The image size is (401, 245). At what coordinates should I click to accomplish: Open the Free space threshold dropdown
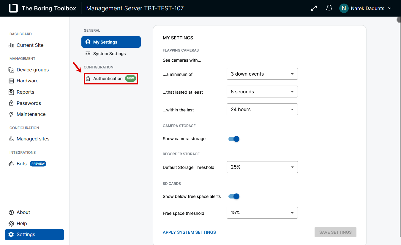262,213
